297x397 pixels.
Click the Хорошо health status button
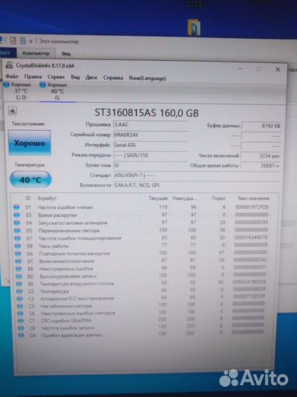tap(29, 143)
